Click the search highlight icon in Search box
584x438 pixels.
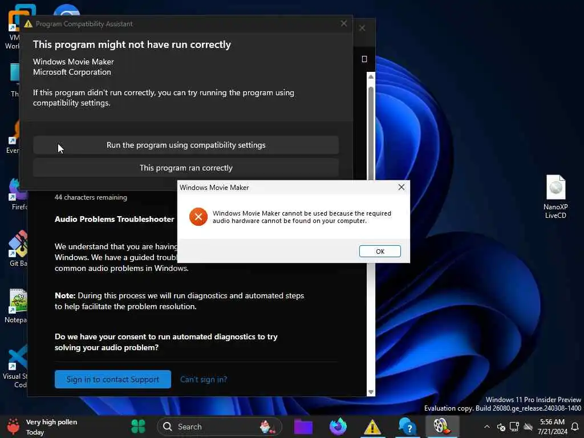click(x=267, y=427)
